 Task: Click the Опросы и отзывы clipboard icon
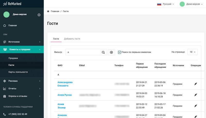tap(5, 96)
